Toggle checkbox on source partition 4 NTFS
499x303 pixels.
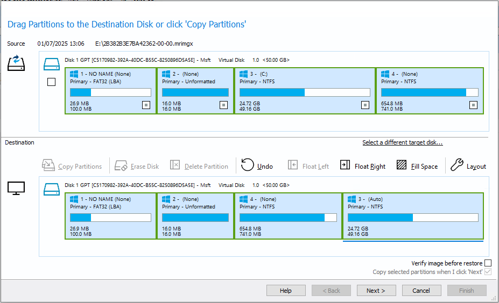(473, 105)
